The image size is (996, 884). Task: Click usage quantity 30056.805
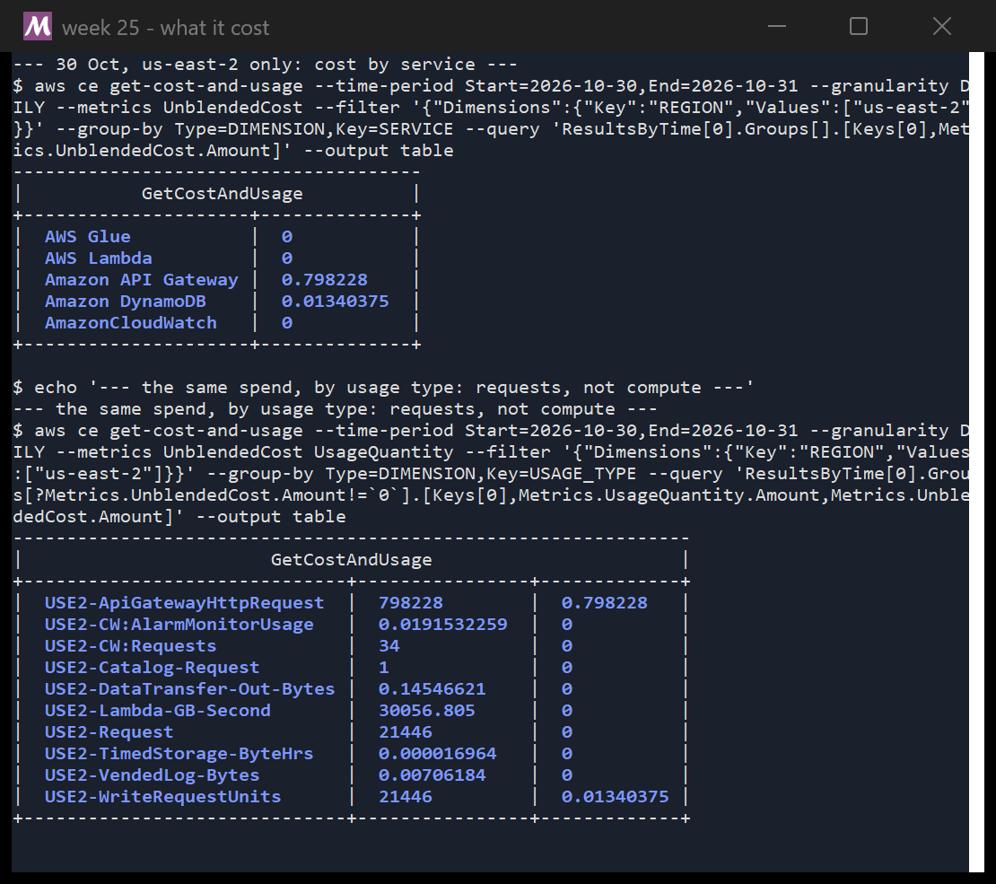pyautogui.click(x=427, y=711)
